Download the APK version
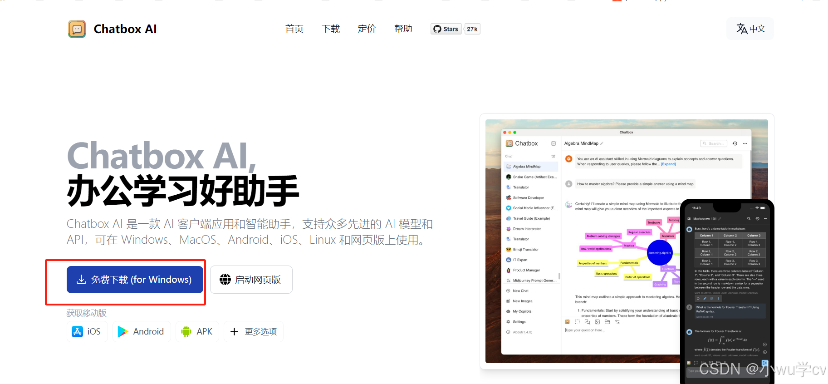 click(x=197, y=331)
